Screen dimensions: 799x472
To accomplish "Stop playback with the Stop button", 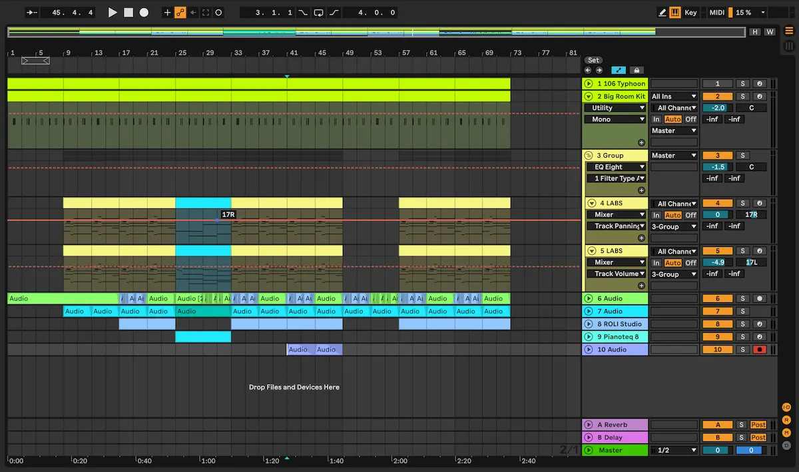I will click(x=129, y=13).
